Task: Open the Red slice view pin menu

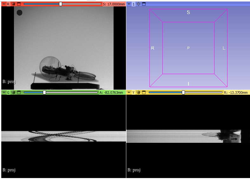Action: (3, 4)
